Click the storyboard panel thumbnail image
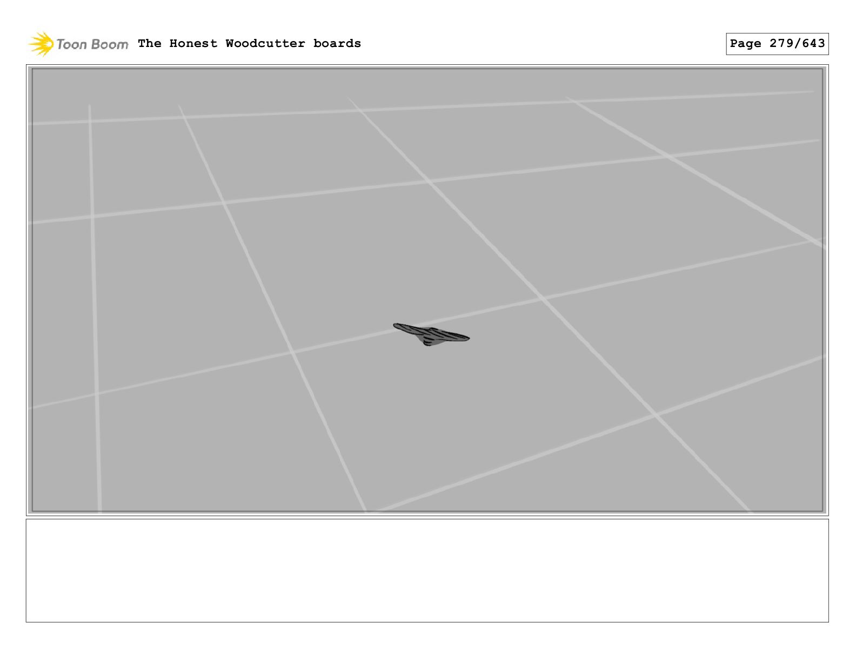The width and height of the screenshot is (856, 661). tap(427, 290)
